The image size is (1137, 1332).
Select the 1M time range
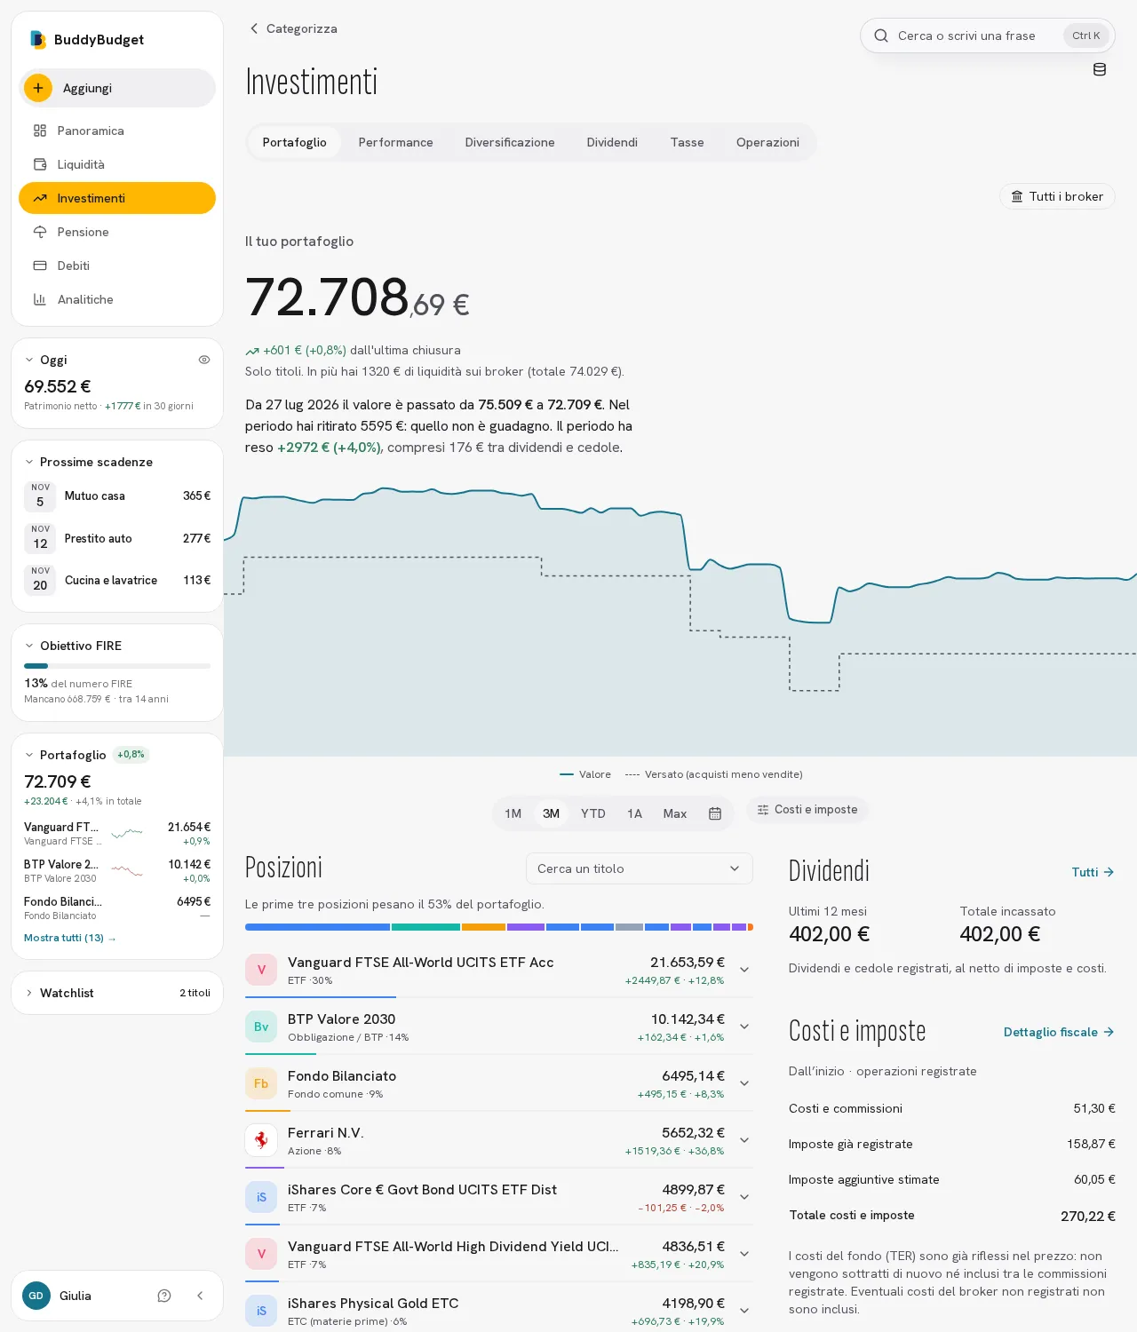coord(513,813)
